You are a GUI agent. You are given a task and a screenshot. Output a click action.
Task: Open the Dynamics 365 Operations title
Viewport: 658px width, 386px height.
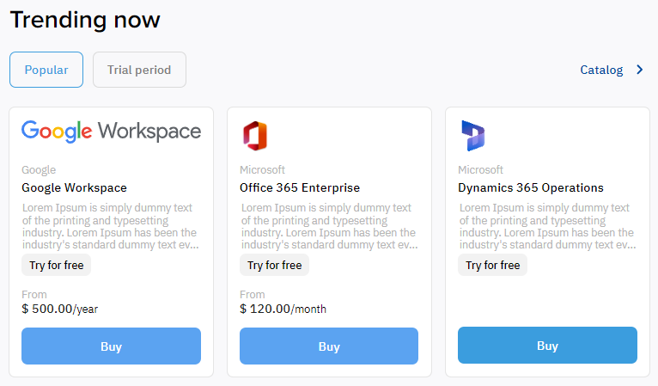530,187
